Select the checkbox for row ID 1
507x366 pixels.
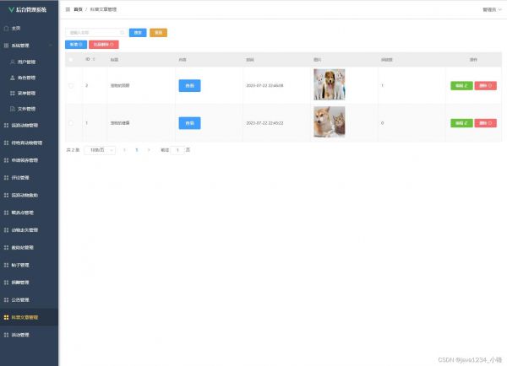tap(71, 123)
